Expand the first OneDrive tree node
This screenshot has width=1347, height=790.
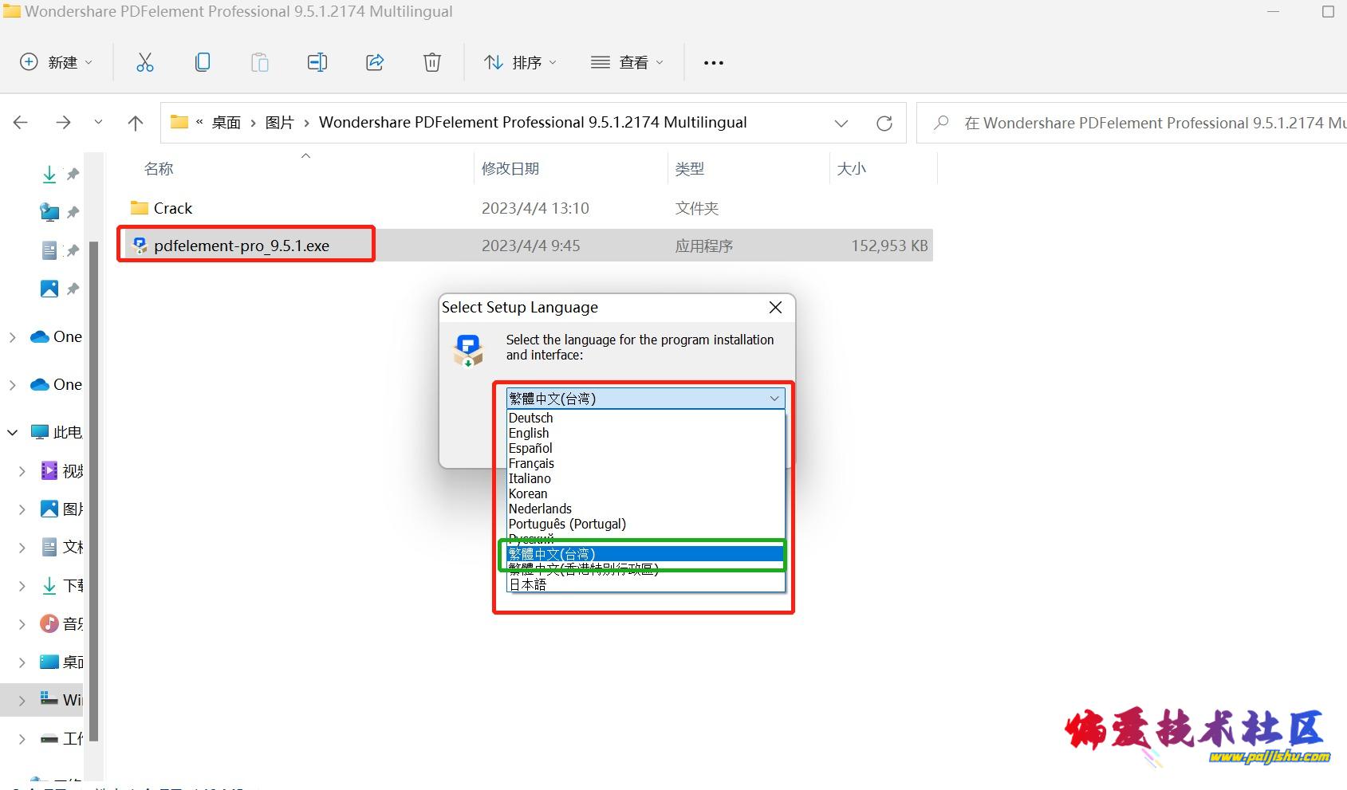(x=12, y=337)
